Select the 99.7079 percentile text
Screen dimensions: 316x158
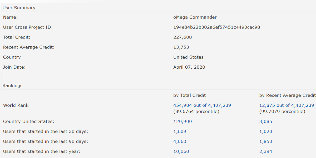282,112
